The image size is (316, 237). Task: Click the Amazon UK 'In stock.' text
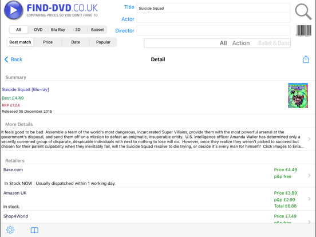coord(11,207)
